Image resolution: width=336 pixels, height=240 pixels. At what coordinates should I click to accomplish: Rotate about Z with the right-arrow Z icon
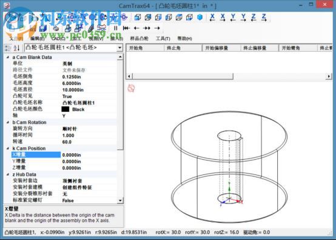(264, 17)
